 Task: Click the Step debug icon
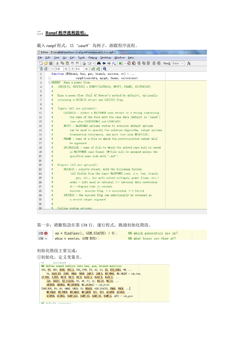(x=139, y=63)
